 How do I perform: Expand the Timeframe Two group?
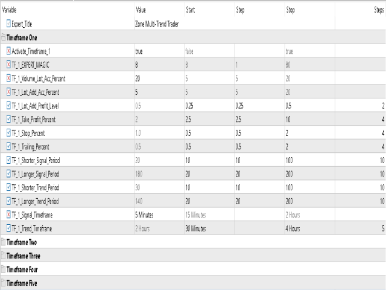click(x=3, y=242)
